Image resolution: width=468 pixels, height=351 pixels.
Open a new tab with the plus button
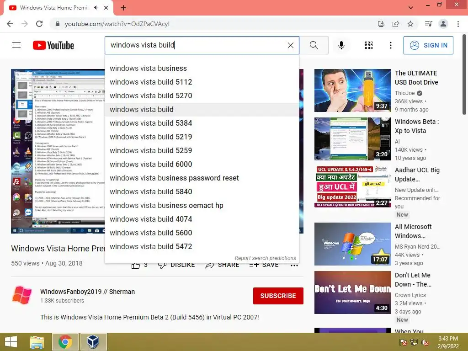[123, 8]
